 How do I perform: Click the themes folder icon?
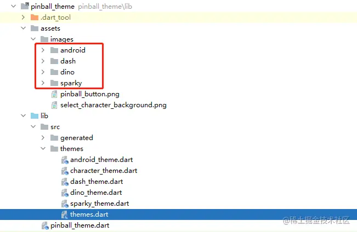[54, 148]
